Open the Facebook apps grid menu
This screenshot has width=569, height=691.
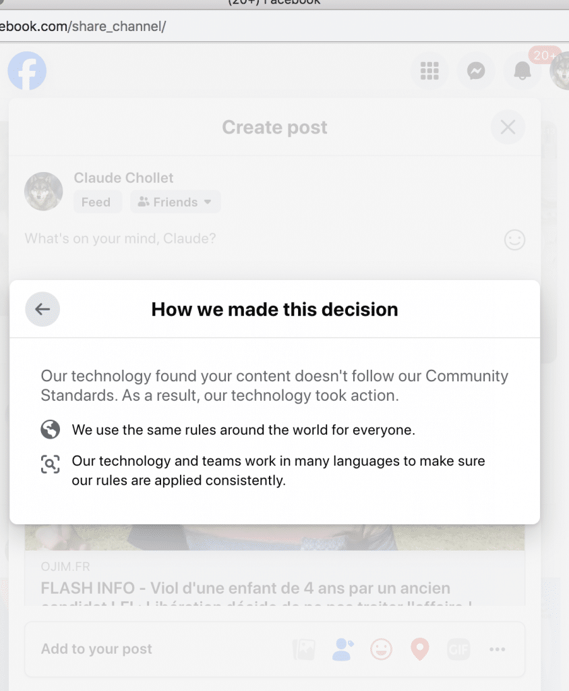(x=429, y=71)
